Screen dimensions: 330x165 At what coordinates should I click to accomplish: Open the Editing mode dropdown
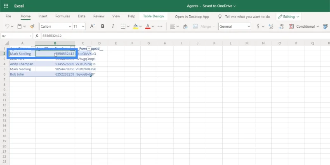click(x=288, y=17)
